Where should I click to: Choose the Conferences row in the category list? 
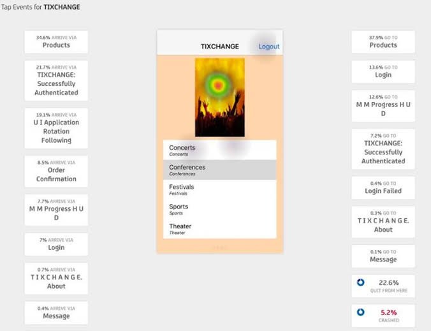[219, 170]
